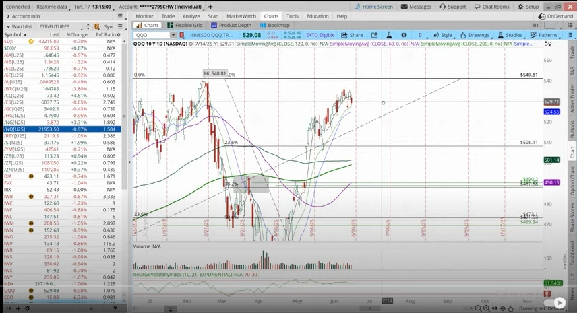577x313 pixels.
Task: Open the watchlist column settings gear
Action: click(x=119, y=34)
